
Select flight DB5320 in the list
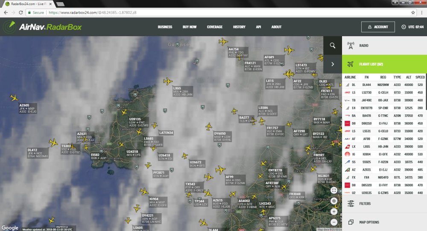(x=384, y=185)
